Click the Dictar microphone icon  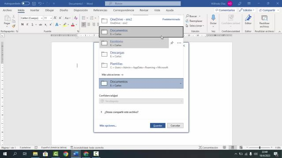click(213, 18)
